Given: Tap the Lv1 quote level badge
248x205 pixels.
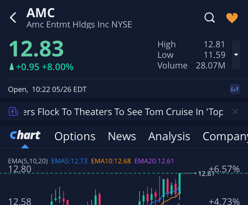Looking at the screenshot, I should pos(235,89).
